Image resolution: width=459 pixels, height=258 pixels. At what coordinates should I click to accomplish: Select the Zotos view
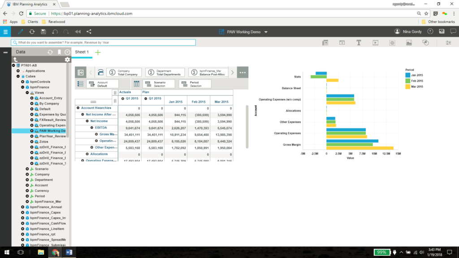(x=43, y=142)
